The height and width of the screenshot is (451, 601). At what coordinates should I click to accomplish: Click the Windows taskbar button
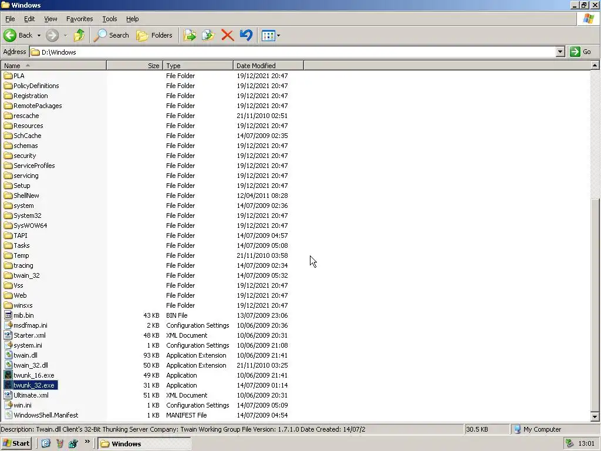tap(144, 444)
